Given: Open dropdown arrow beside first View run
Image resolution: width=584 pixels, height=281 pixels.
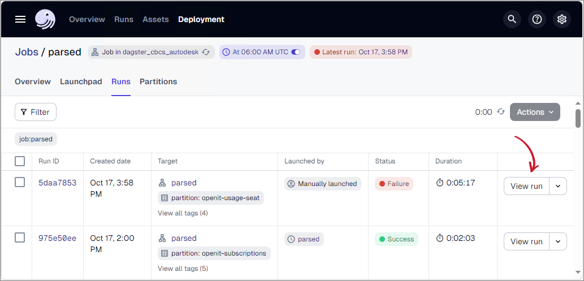Looking at the screenshot, I should [558, 186].
